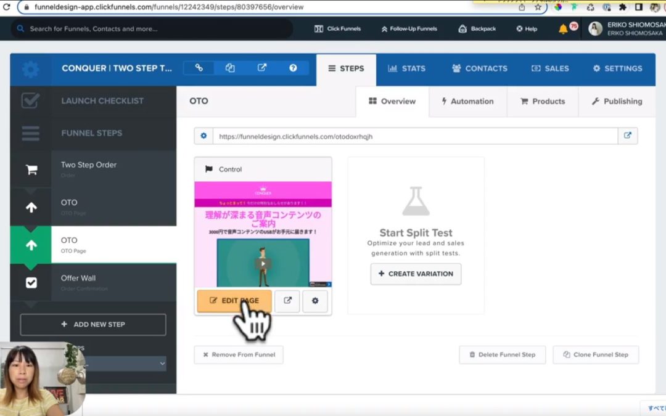Select the Two Step Order funnel step
666x416 pixels.
point(89,169)
